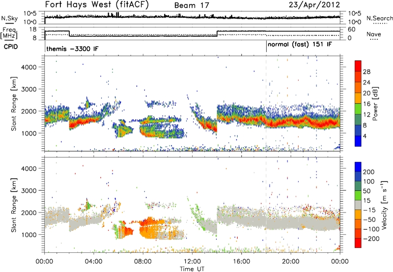This screenshot has height=272, width=393.
Task: Click the 'Beam 17' label
Action: [x=192, y=5]
